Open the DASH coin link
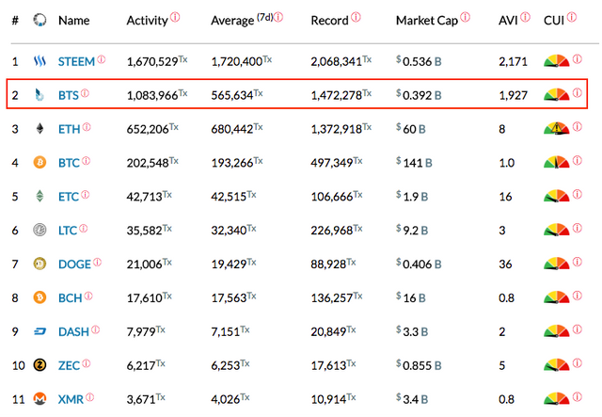602x417 pixels. (x=73, y=331)
